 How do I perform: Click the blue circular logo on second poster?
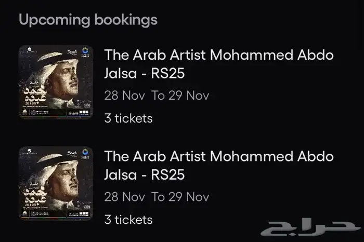tap(85, 153)
